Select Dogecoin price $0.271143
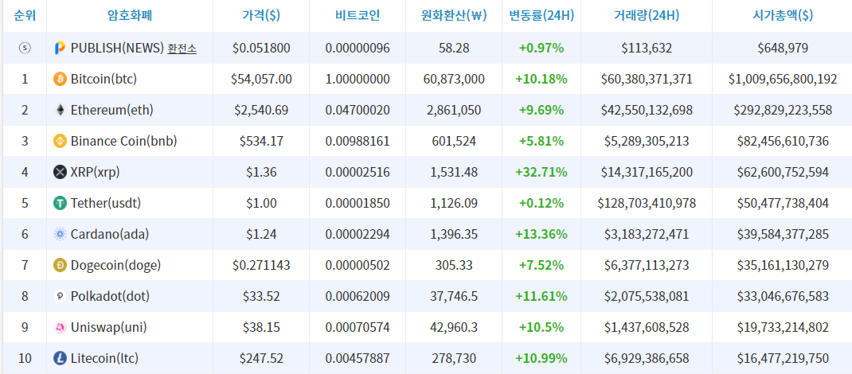 pos(261,266)
